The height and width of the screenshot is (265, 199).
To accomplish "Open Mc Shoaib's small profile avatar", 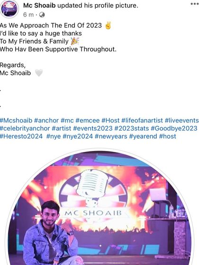I will [x=9, y=9].
